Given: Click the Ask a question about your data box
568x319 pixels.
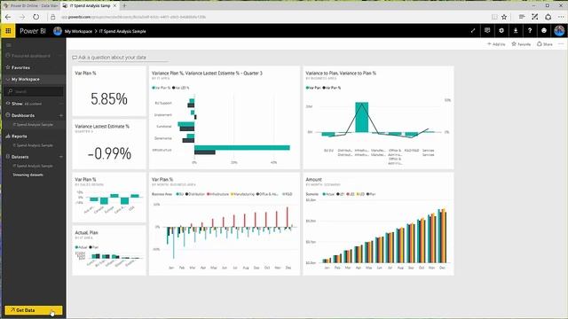Looking at the screenshot, I should (120, 58).
